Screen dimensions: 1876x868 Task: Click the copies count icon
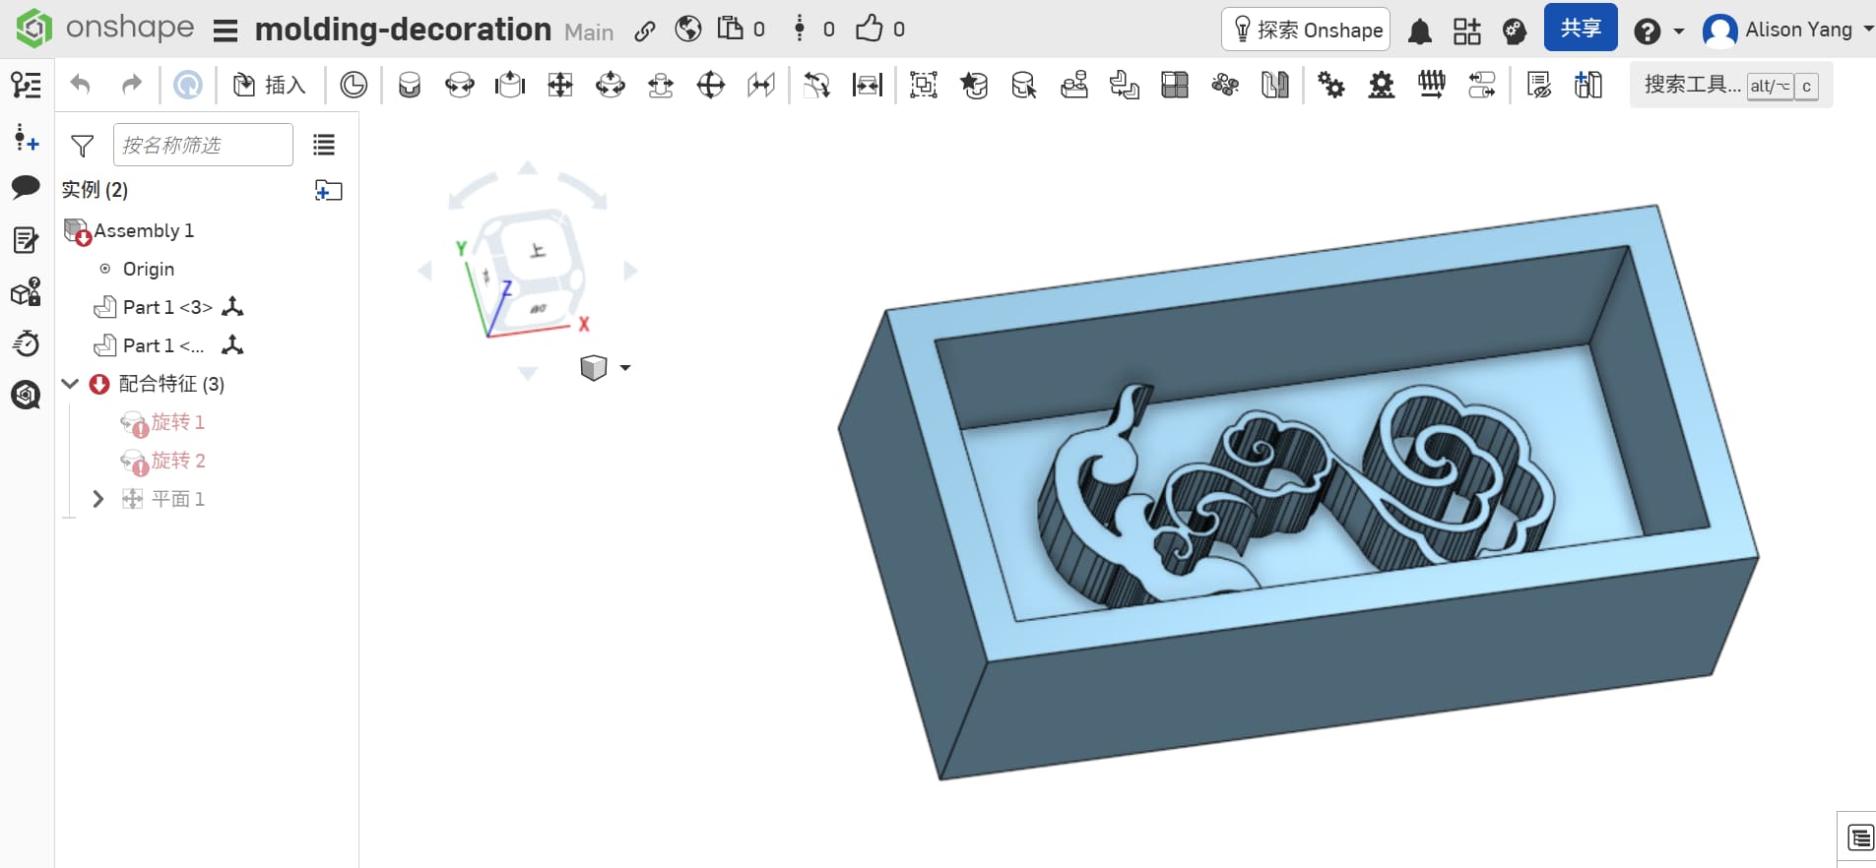click(x=731, y=29)
